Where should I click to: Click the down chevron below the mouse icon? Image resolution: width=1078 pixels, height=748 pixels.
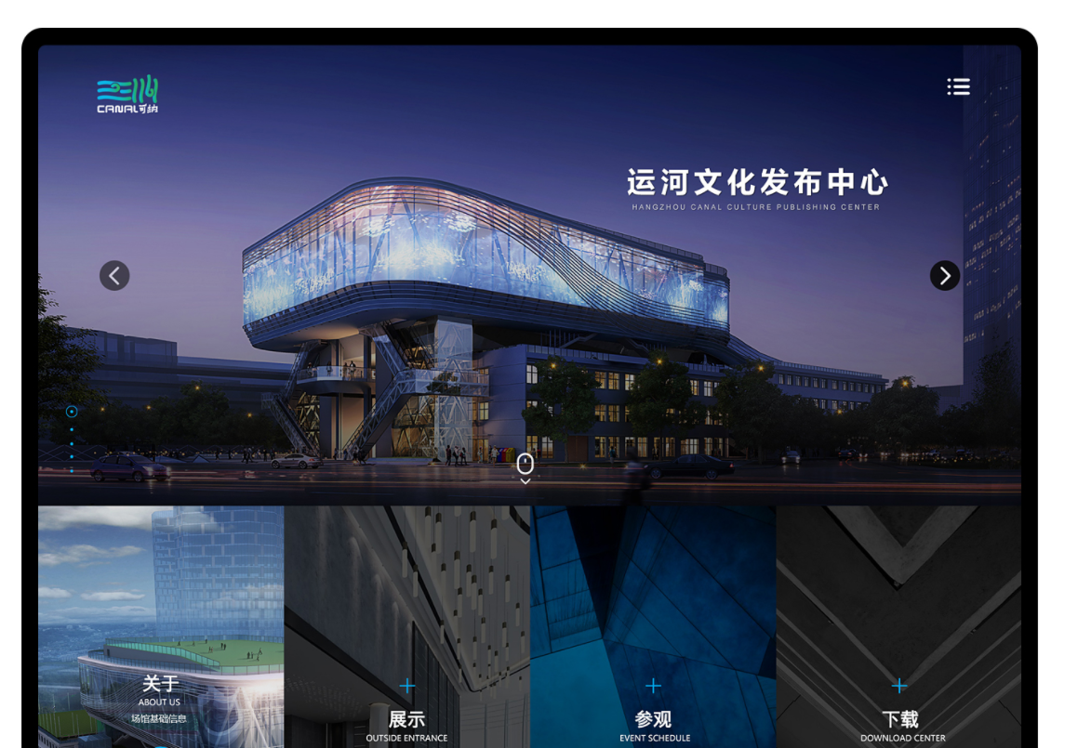pos(525,481)
